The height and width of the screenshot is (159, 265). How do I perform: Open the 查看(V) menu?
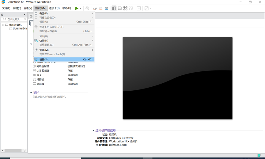(x=28, y=8)
